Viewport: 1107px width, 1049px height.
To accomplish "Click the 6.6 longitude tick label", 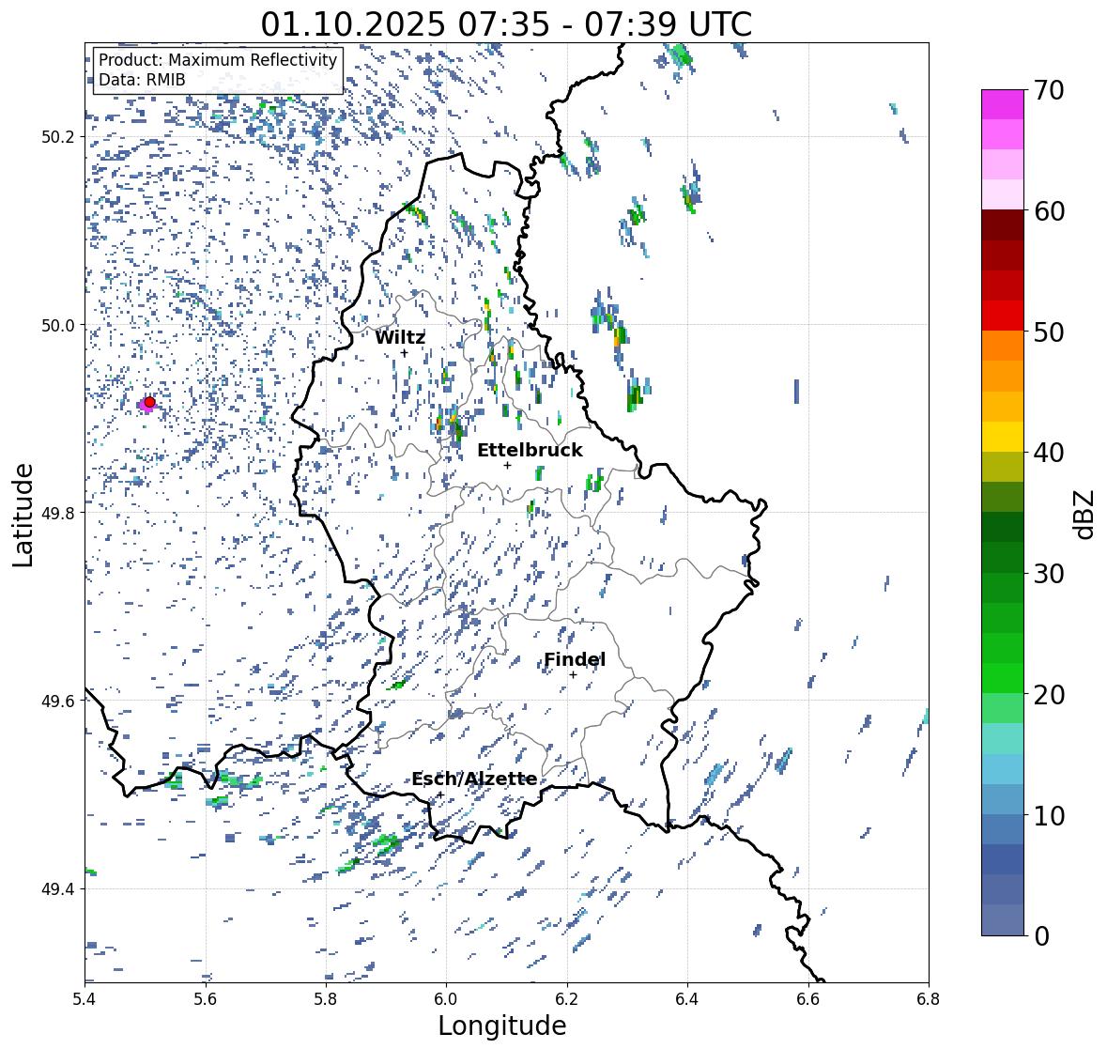I will point(807,999).
